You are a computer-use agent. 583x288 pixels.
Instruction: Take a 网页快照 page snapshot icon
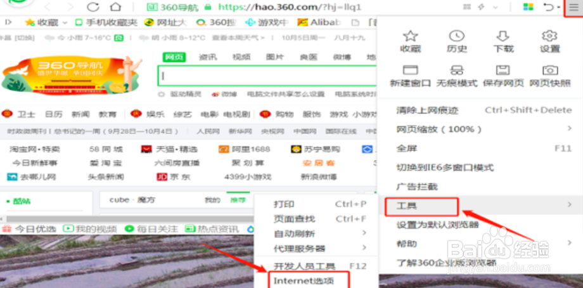[550, 70]
